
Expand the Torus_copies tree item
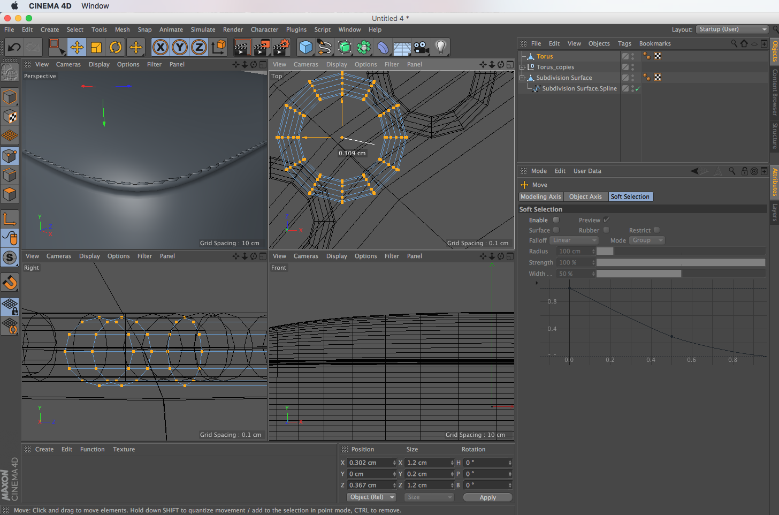(522, 67)
